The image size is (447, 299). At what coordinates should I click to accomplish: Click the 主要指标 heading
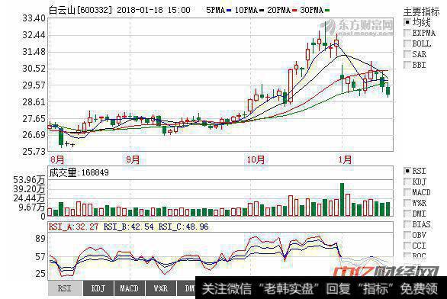pos(421,11)
